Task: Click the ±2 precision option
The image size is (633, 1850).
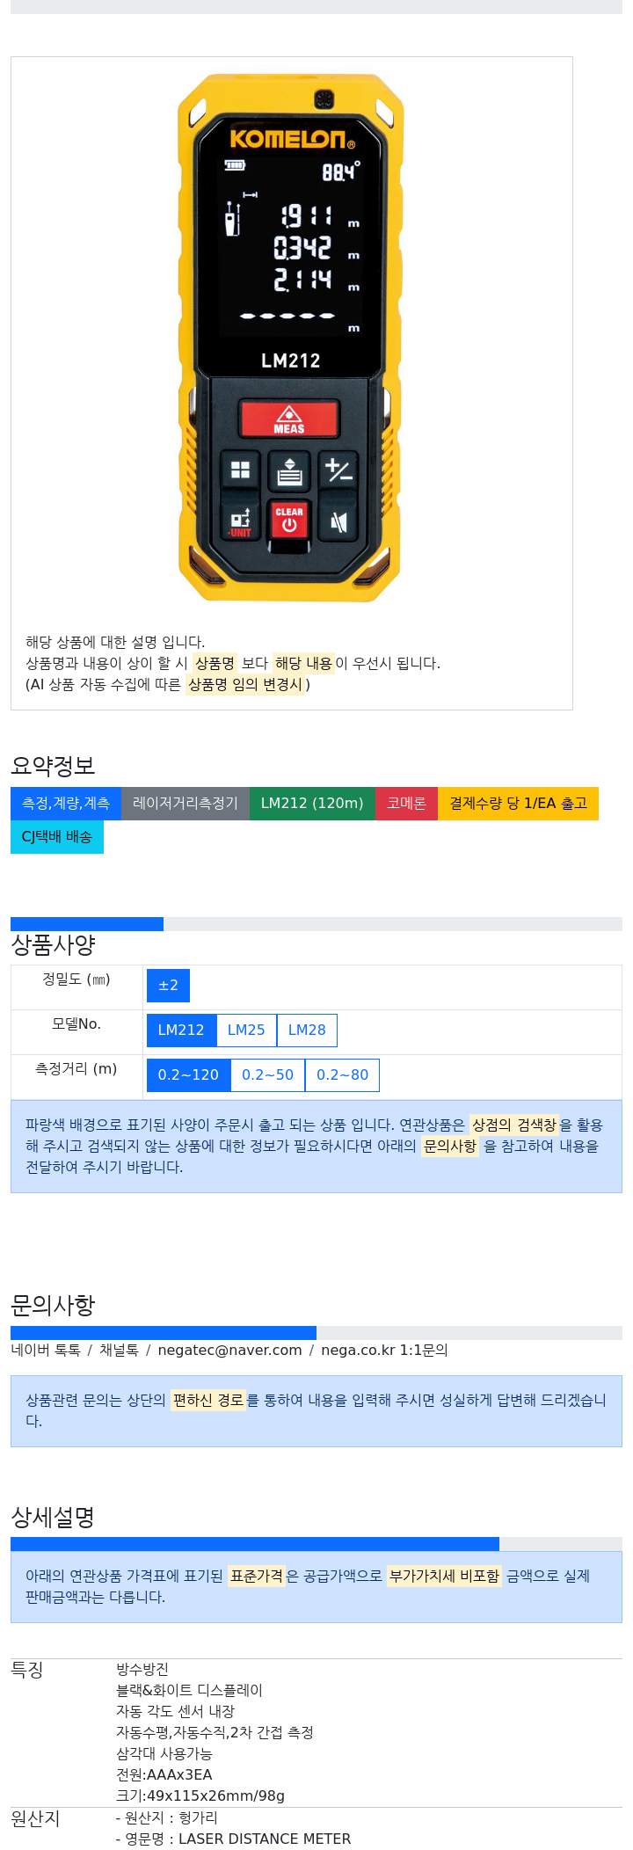Action: point(168,986)
